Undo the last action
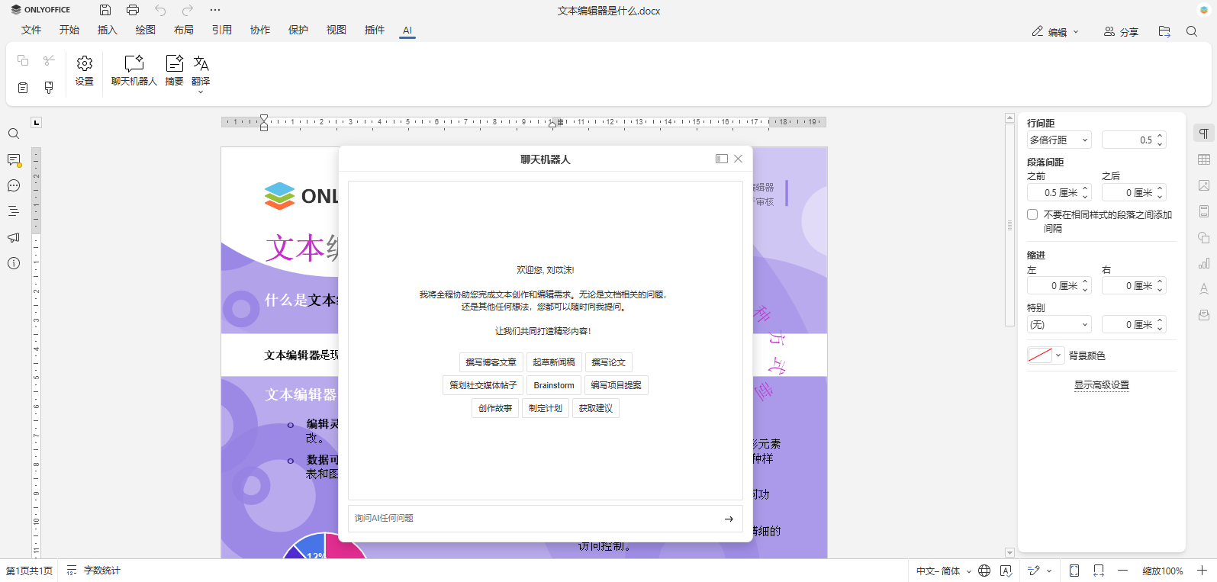 pyautogui.click(x=160, y=10)
